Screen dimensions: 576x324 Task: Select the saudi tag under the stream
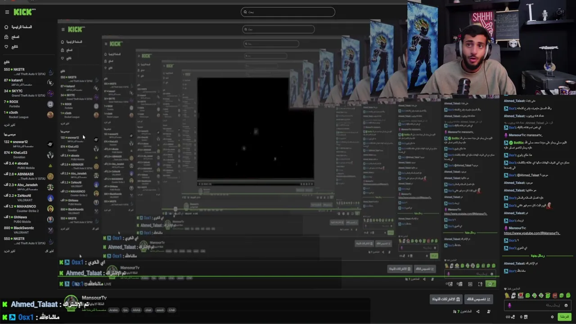coord(160,310)
